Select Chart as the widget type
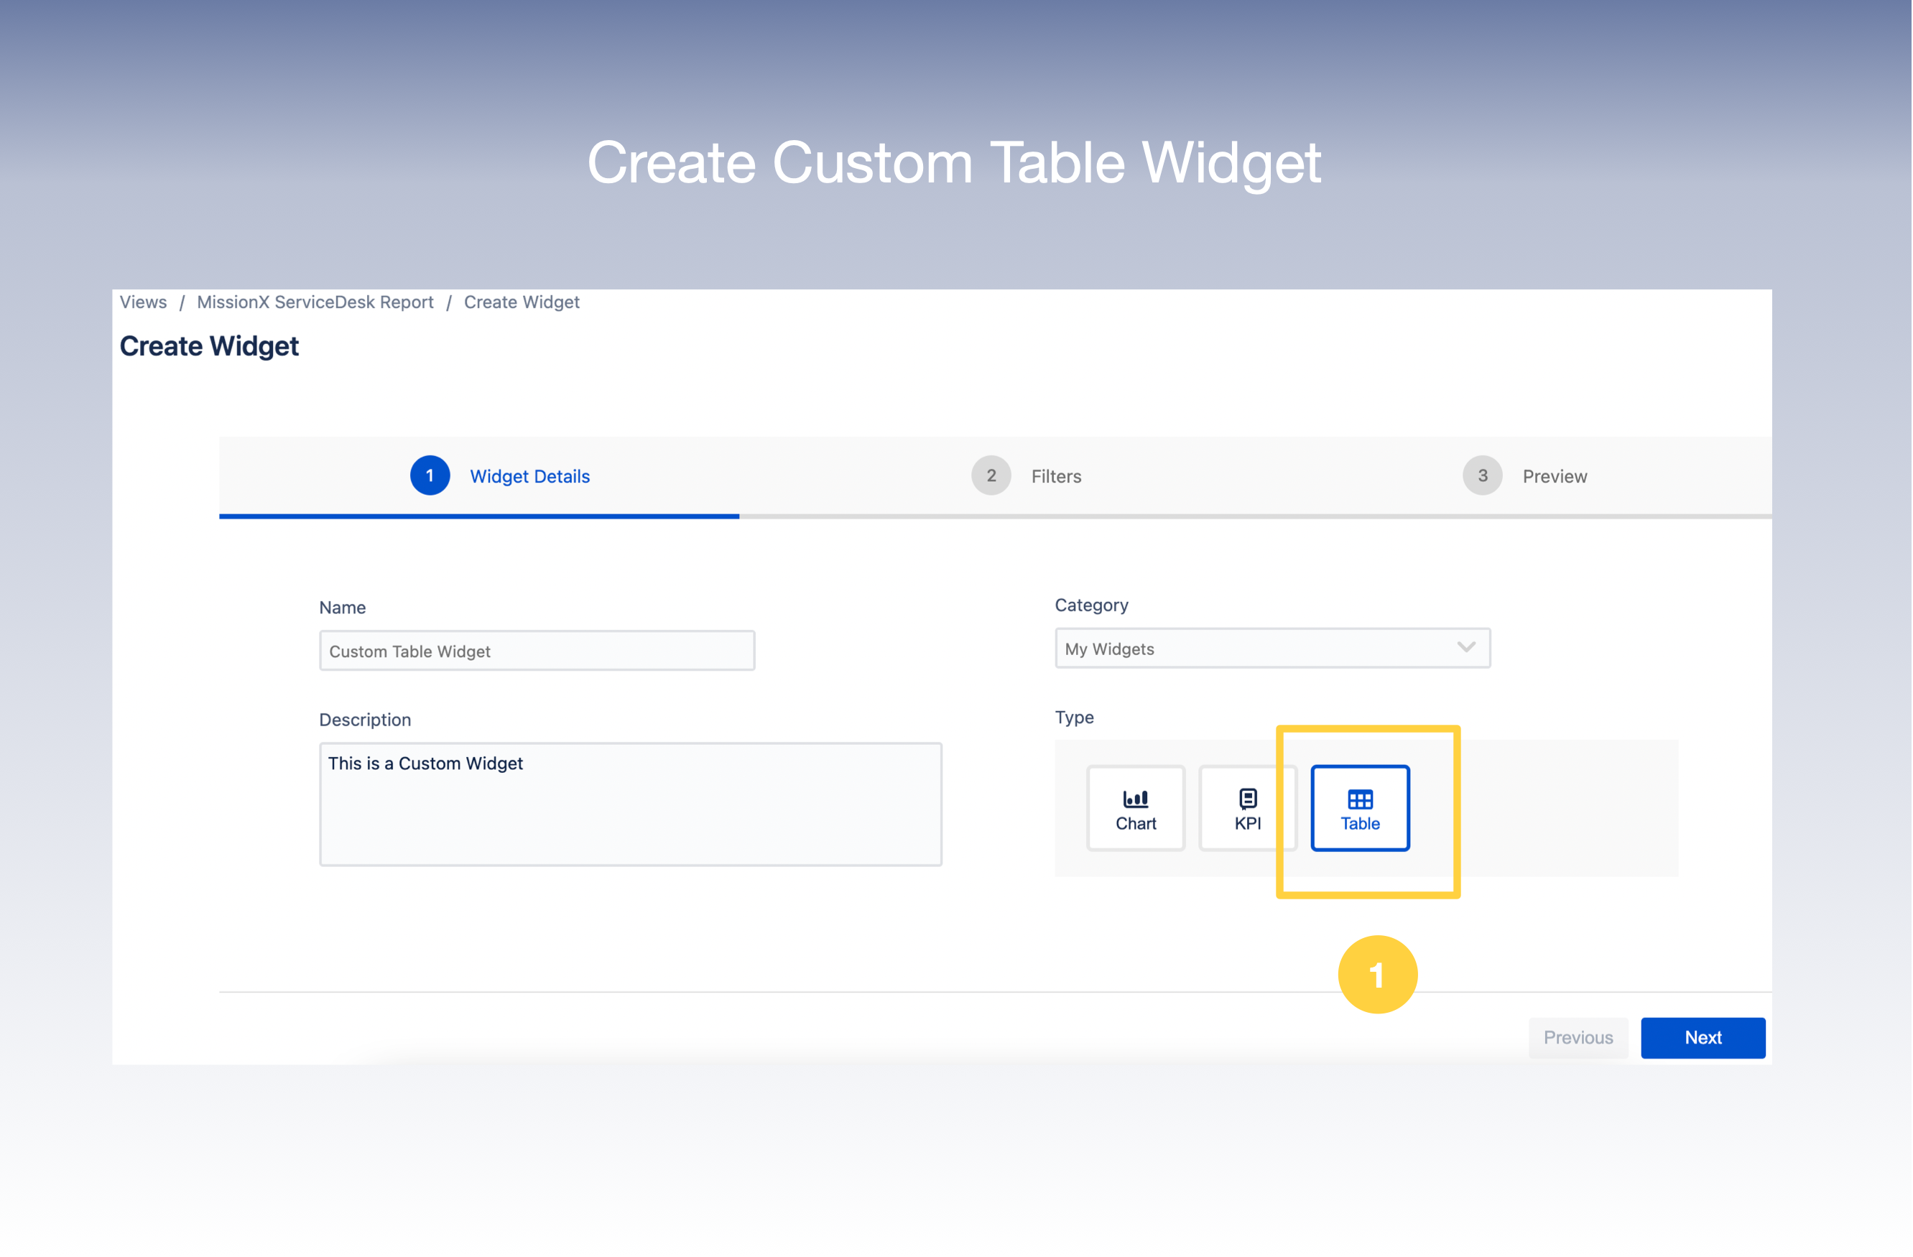1913x1257 pixels. click(x=1135, y=808)
